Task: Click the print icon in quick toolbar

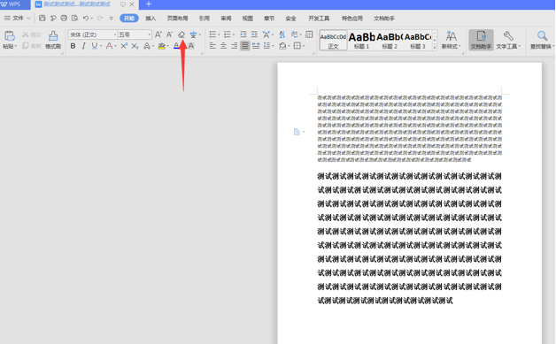Action: click(x=64, y=18)
